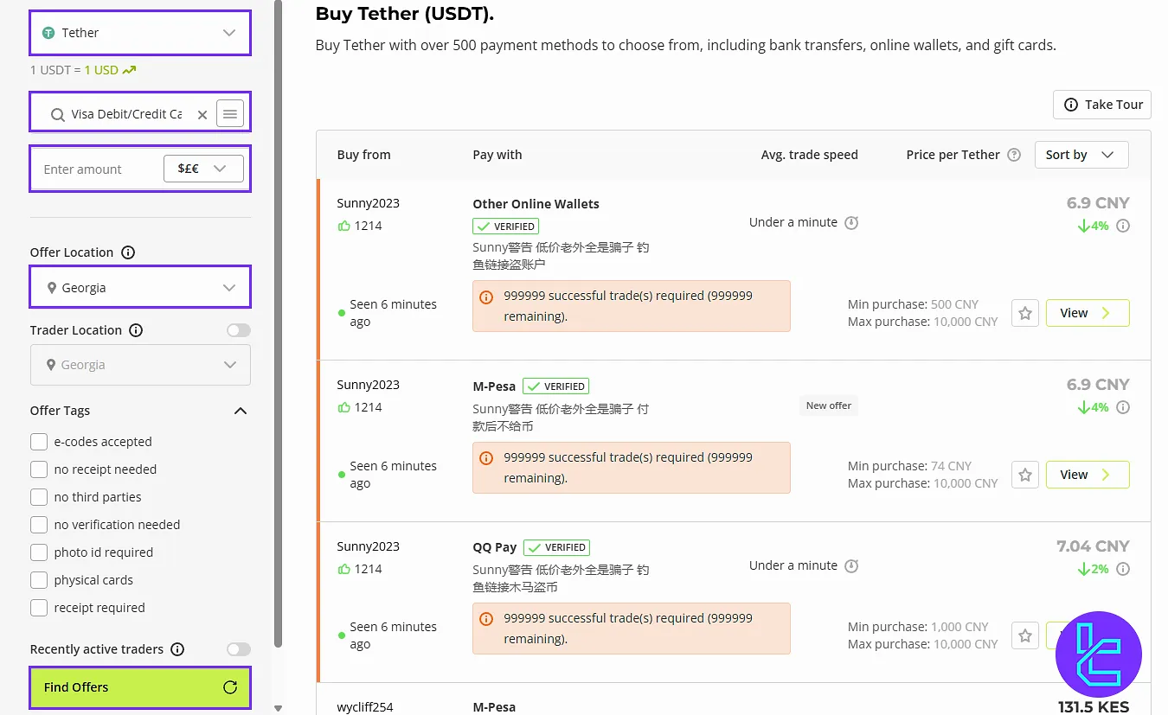Check the no verification needed tag
This screenshot has width=1168, height=715.
(39, 525)
